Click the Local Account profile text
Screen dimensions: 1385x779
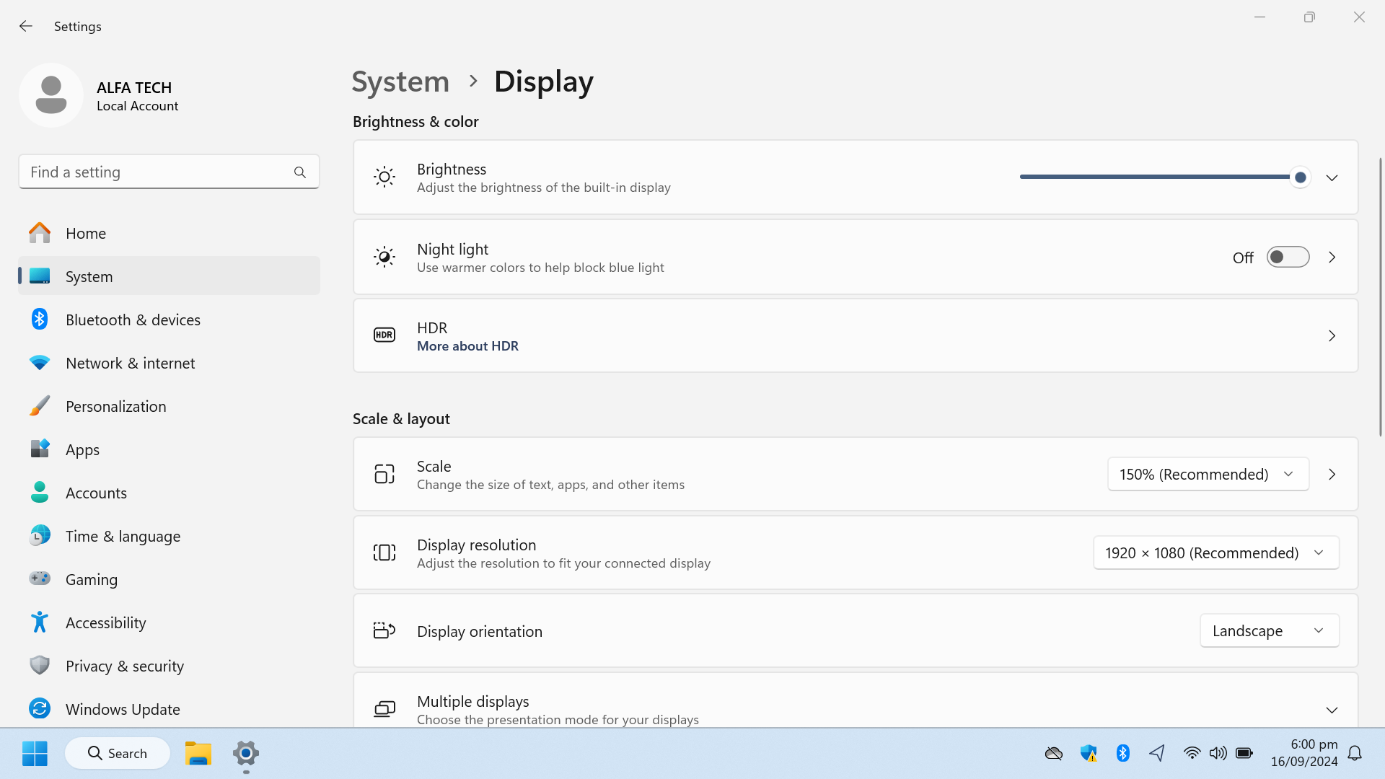coord(137,106)
